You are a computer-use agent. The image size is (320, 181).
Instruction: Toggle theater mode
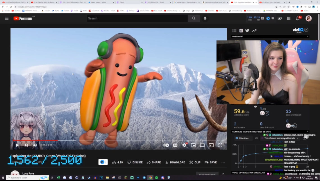click(x=202, y=145)
